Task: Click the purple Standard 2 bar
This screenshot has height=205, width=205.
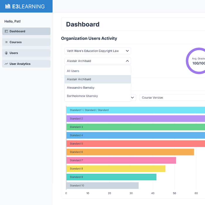Action: pyautogui.click(x=136, y=119)
